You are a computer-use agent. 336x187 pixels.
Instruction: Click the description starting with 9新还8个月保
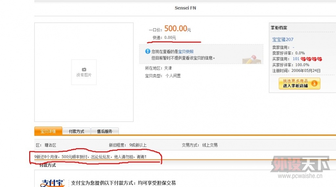click(x=90, y=157)
